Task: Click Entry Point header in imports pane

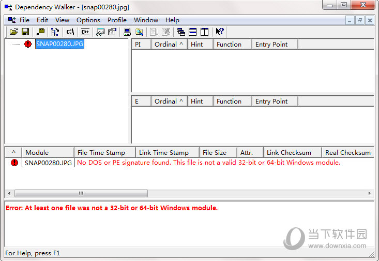Action: coord(275,45)
